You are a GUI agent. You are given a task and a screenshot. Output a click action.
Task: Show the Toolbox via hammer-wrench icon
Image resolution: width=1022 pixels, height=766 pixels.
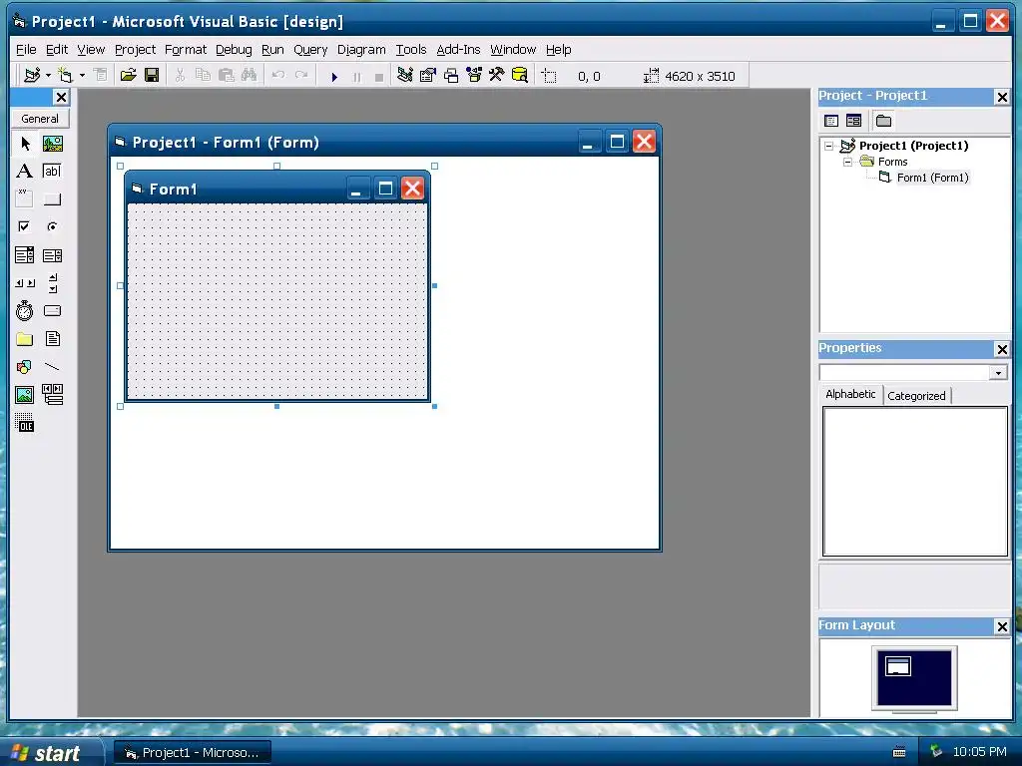click(497, 76)
